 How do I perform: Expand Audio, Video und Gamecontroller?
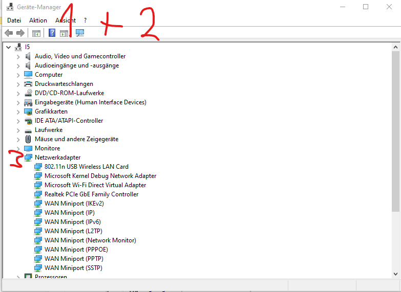tap(18, 57)
